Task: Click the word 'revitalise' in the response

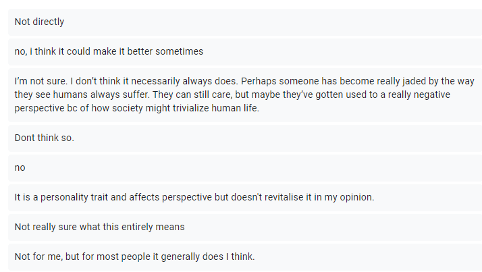Action: pos(292,198)
